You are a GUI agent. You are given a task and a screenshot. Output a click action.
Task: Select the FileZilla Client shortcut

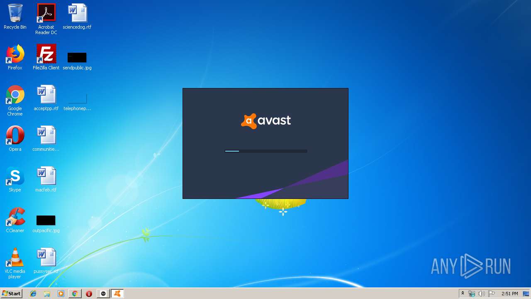(46, 57)
